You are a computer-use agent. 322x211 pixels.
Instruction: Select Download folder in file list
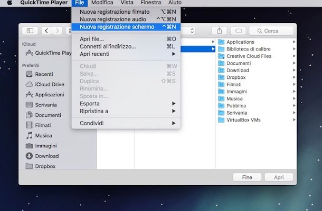coord(233,70)
